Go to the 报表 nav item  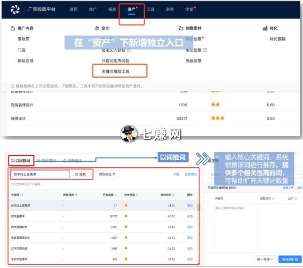(x=112, y=9)
